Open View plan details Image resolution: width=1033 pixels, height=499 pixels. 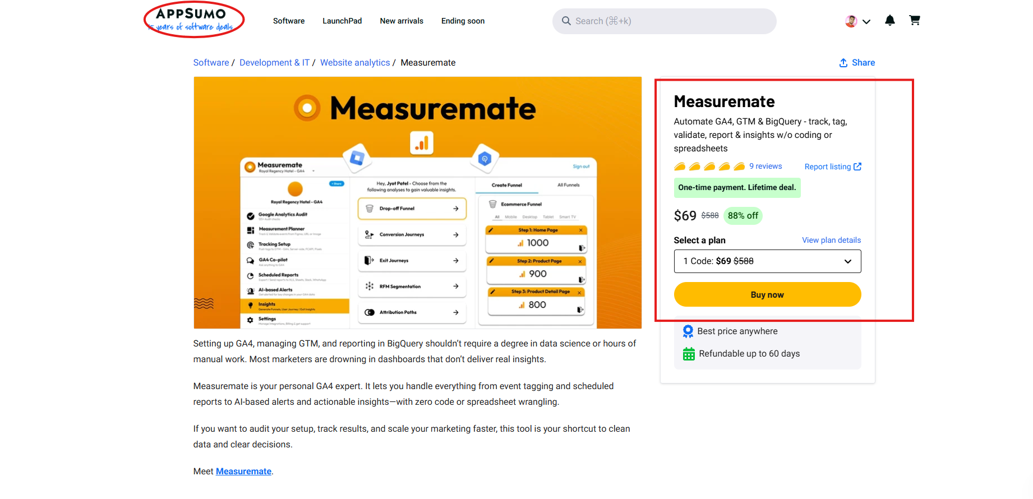tap(831, 240)
